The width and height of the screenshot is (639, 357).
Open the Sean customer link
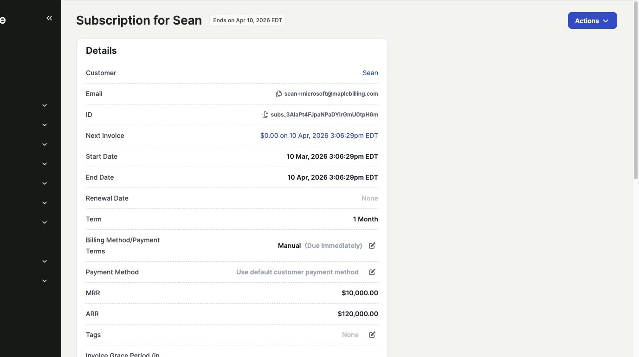tap(370, 73)
